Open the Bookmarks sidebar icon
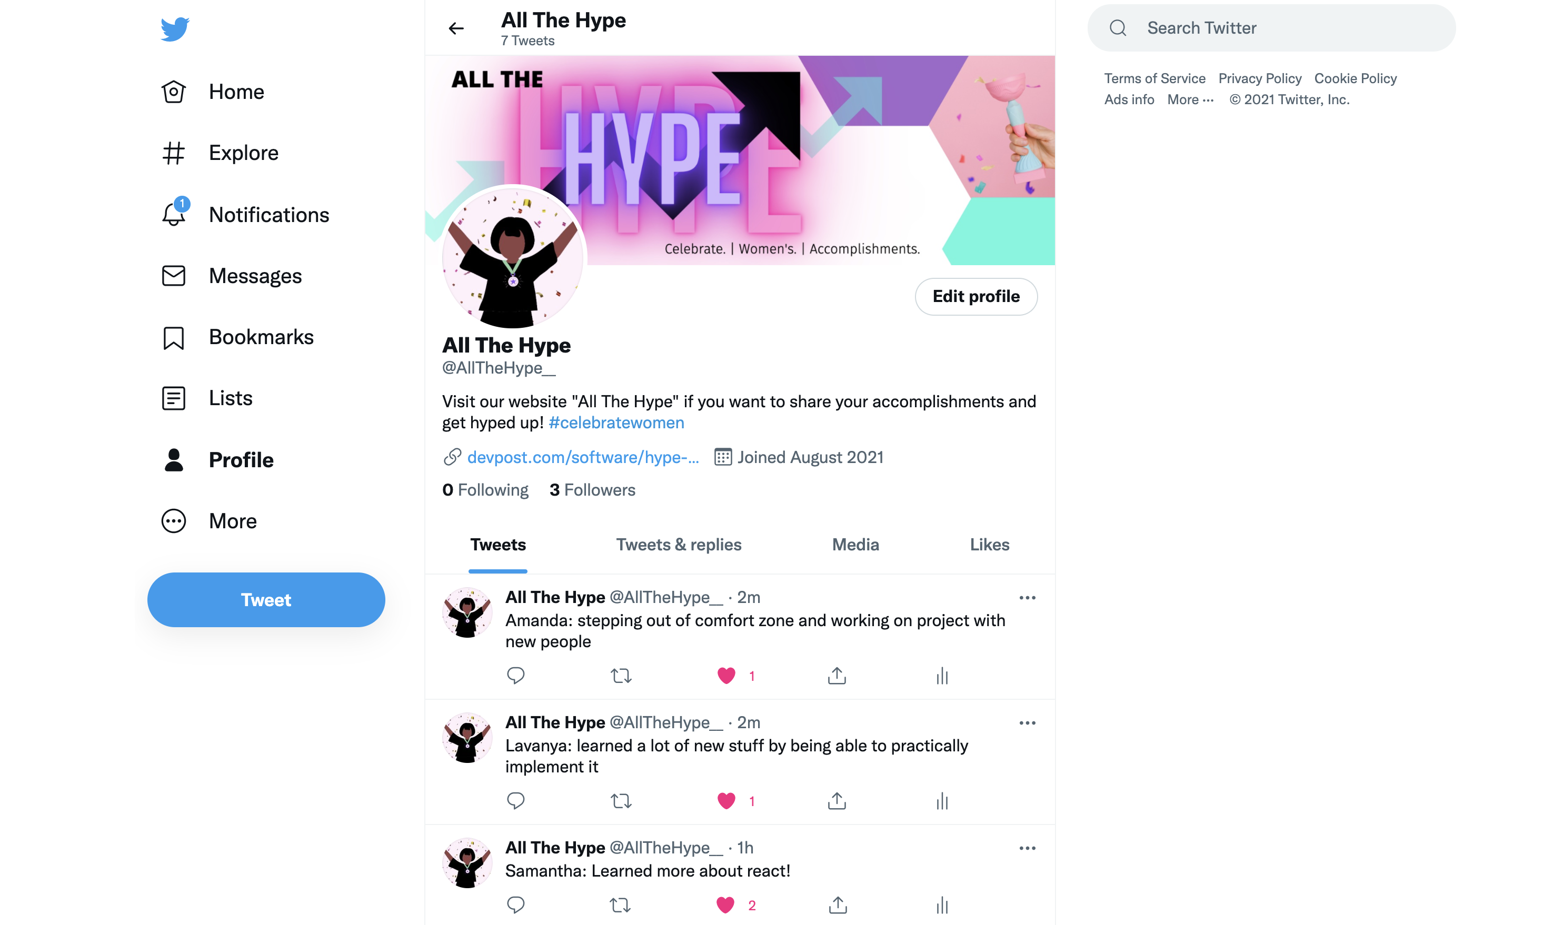Image resolution: width=1553 pixels, height=925 pixels. tap(173, 337)
